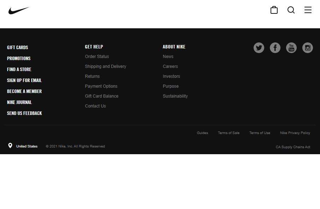Open CA Supply Chains Act
The width and height of the screenshot is (320, 209).
click(293, 147)
